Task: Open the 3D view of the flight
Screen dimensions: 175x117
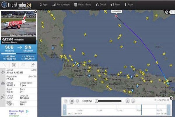Action: tap(24, 65)
